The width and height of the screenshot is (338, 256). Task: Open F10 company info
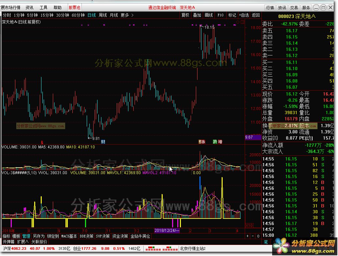coord(220,15)
